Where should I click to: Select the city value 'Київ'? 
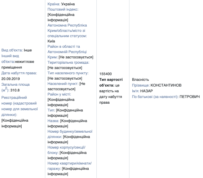51,41
